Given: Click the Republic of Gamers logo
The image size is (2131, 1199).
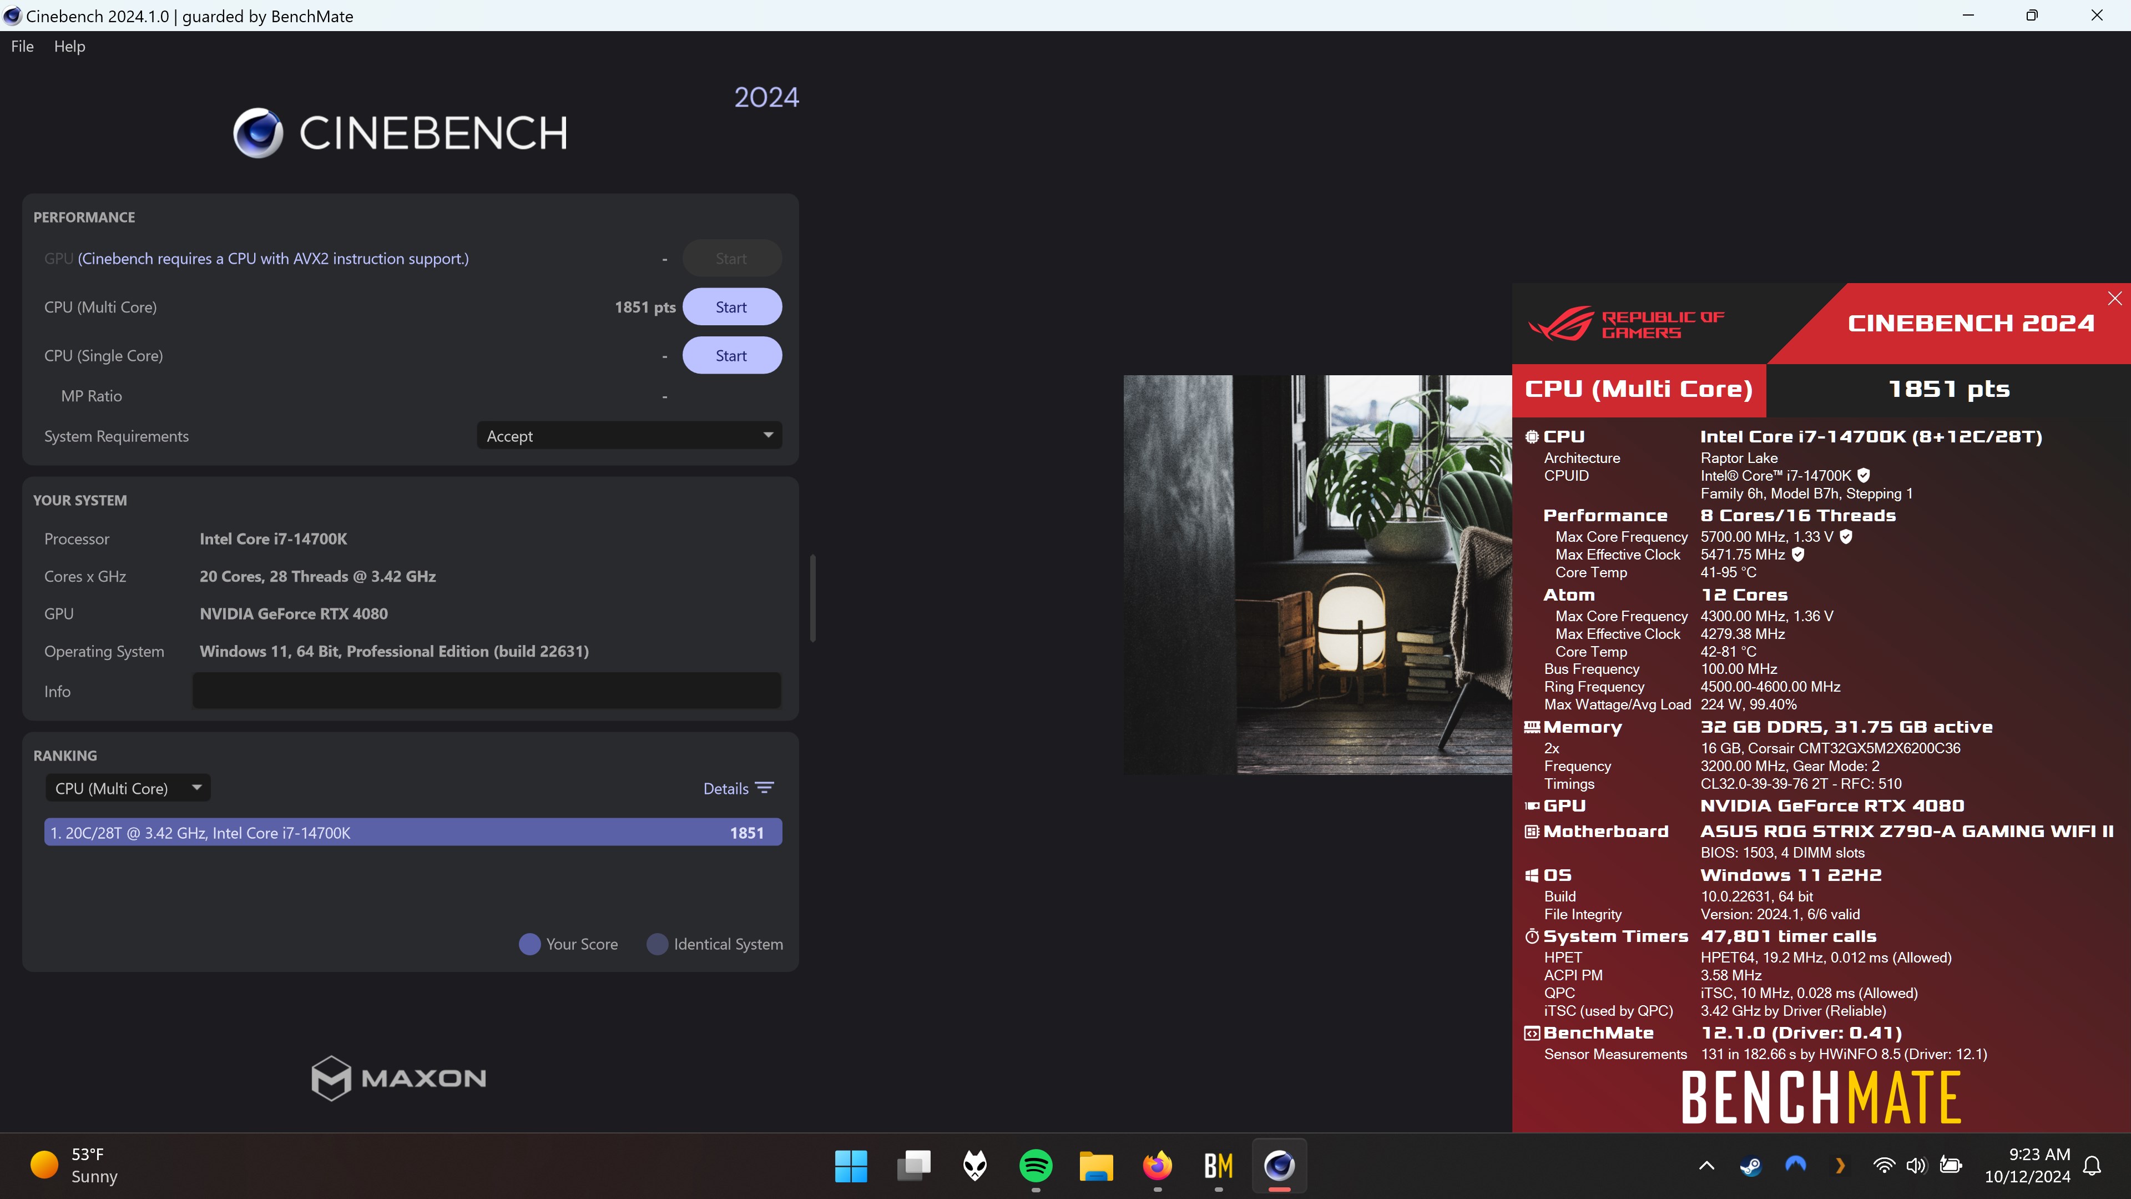Looking at the screenshot, I should click(x=1627, y=324).
